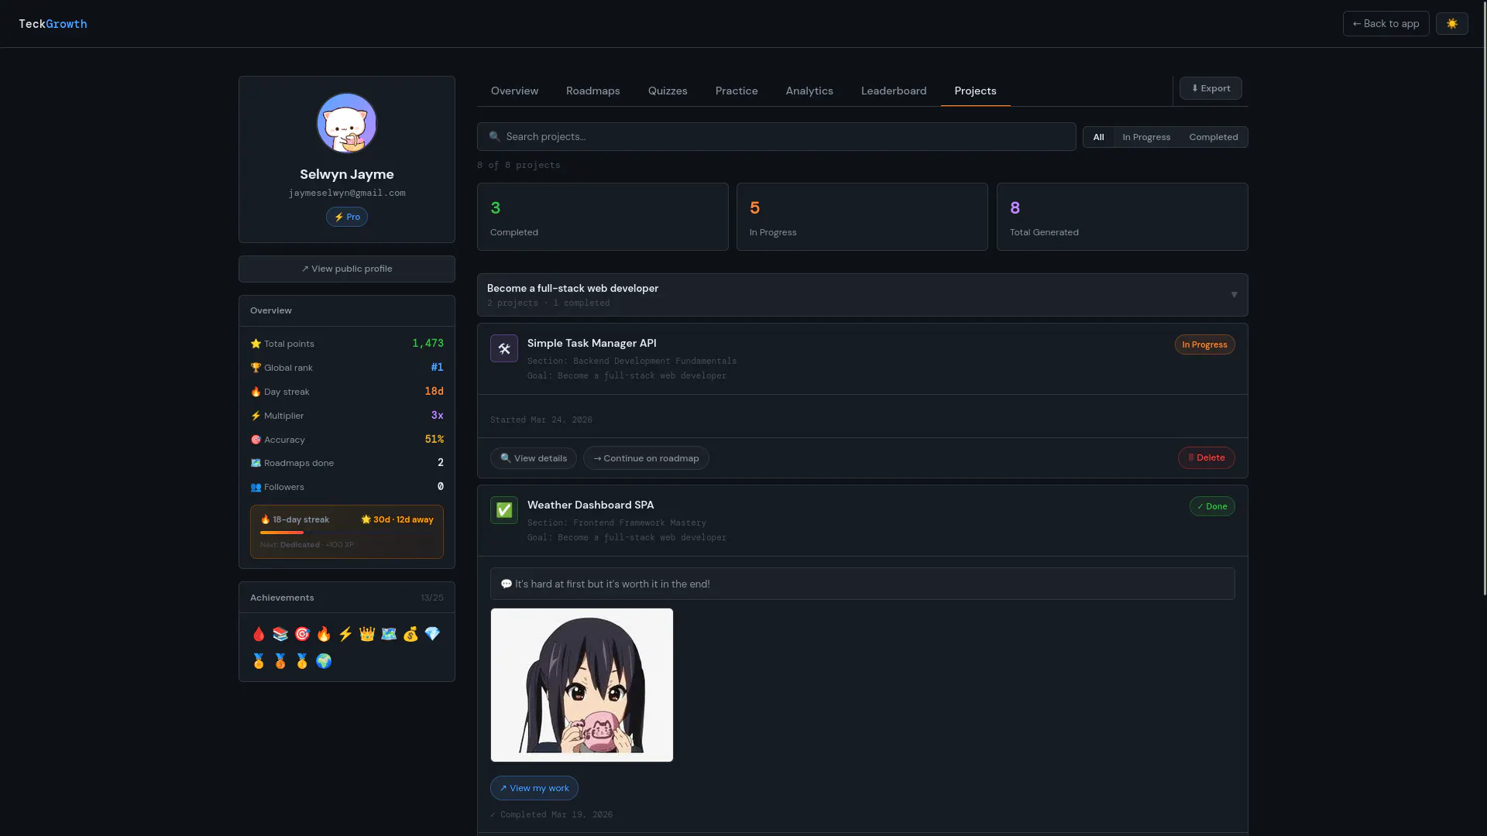Click the trophy icon next to Global rank
The width and height of the screenshot is (1487, 836).
[256, 368]
